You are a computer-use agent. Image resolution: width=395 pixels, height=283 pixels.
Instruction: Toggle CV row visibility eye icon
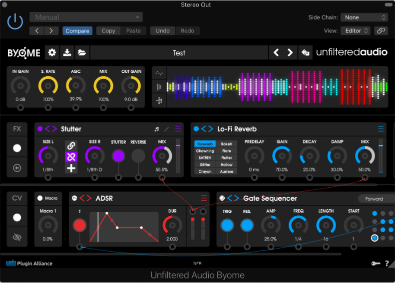click(17, 237)
